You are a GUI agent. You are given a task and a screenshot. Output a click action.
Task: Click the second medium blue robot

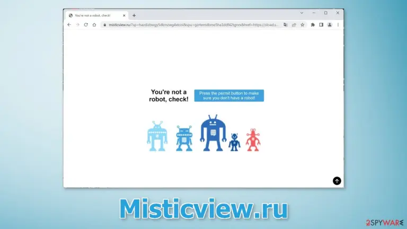click(x=184, y=138)
